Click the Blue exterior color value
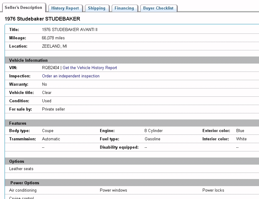This screenshot has width=259, height=199. click(240, 131)
